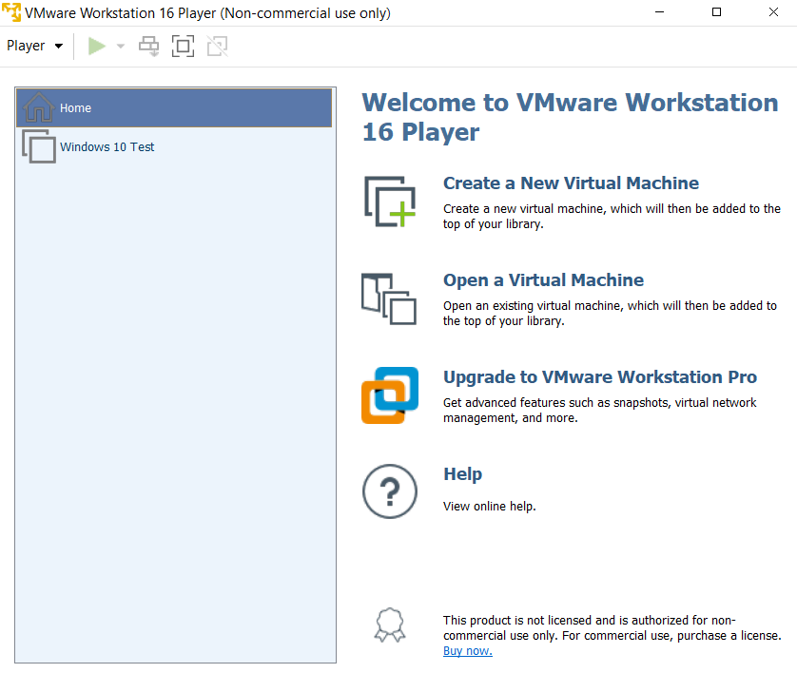This screenshot has width=797, height=673.
Task: Open Upgrade to VMware Workstation Pro link
Action: (x=600, y=376)
